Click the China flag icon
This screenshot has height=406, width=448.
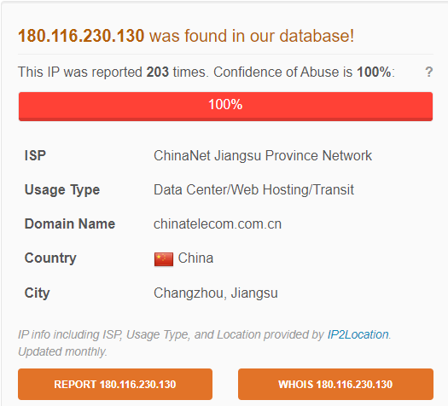tap(164, 259)
